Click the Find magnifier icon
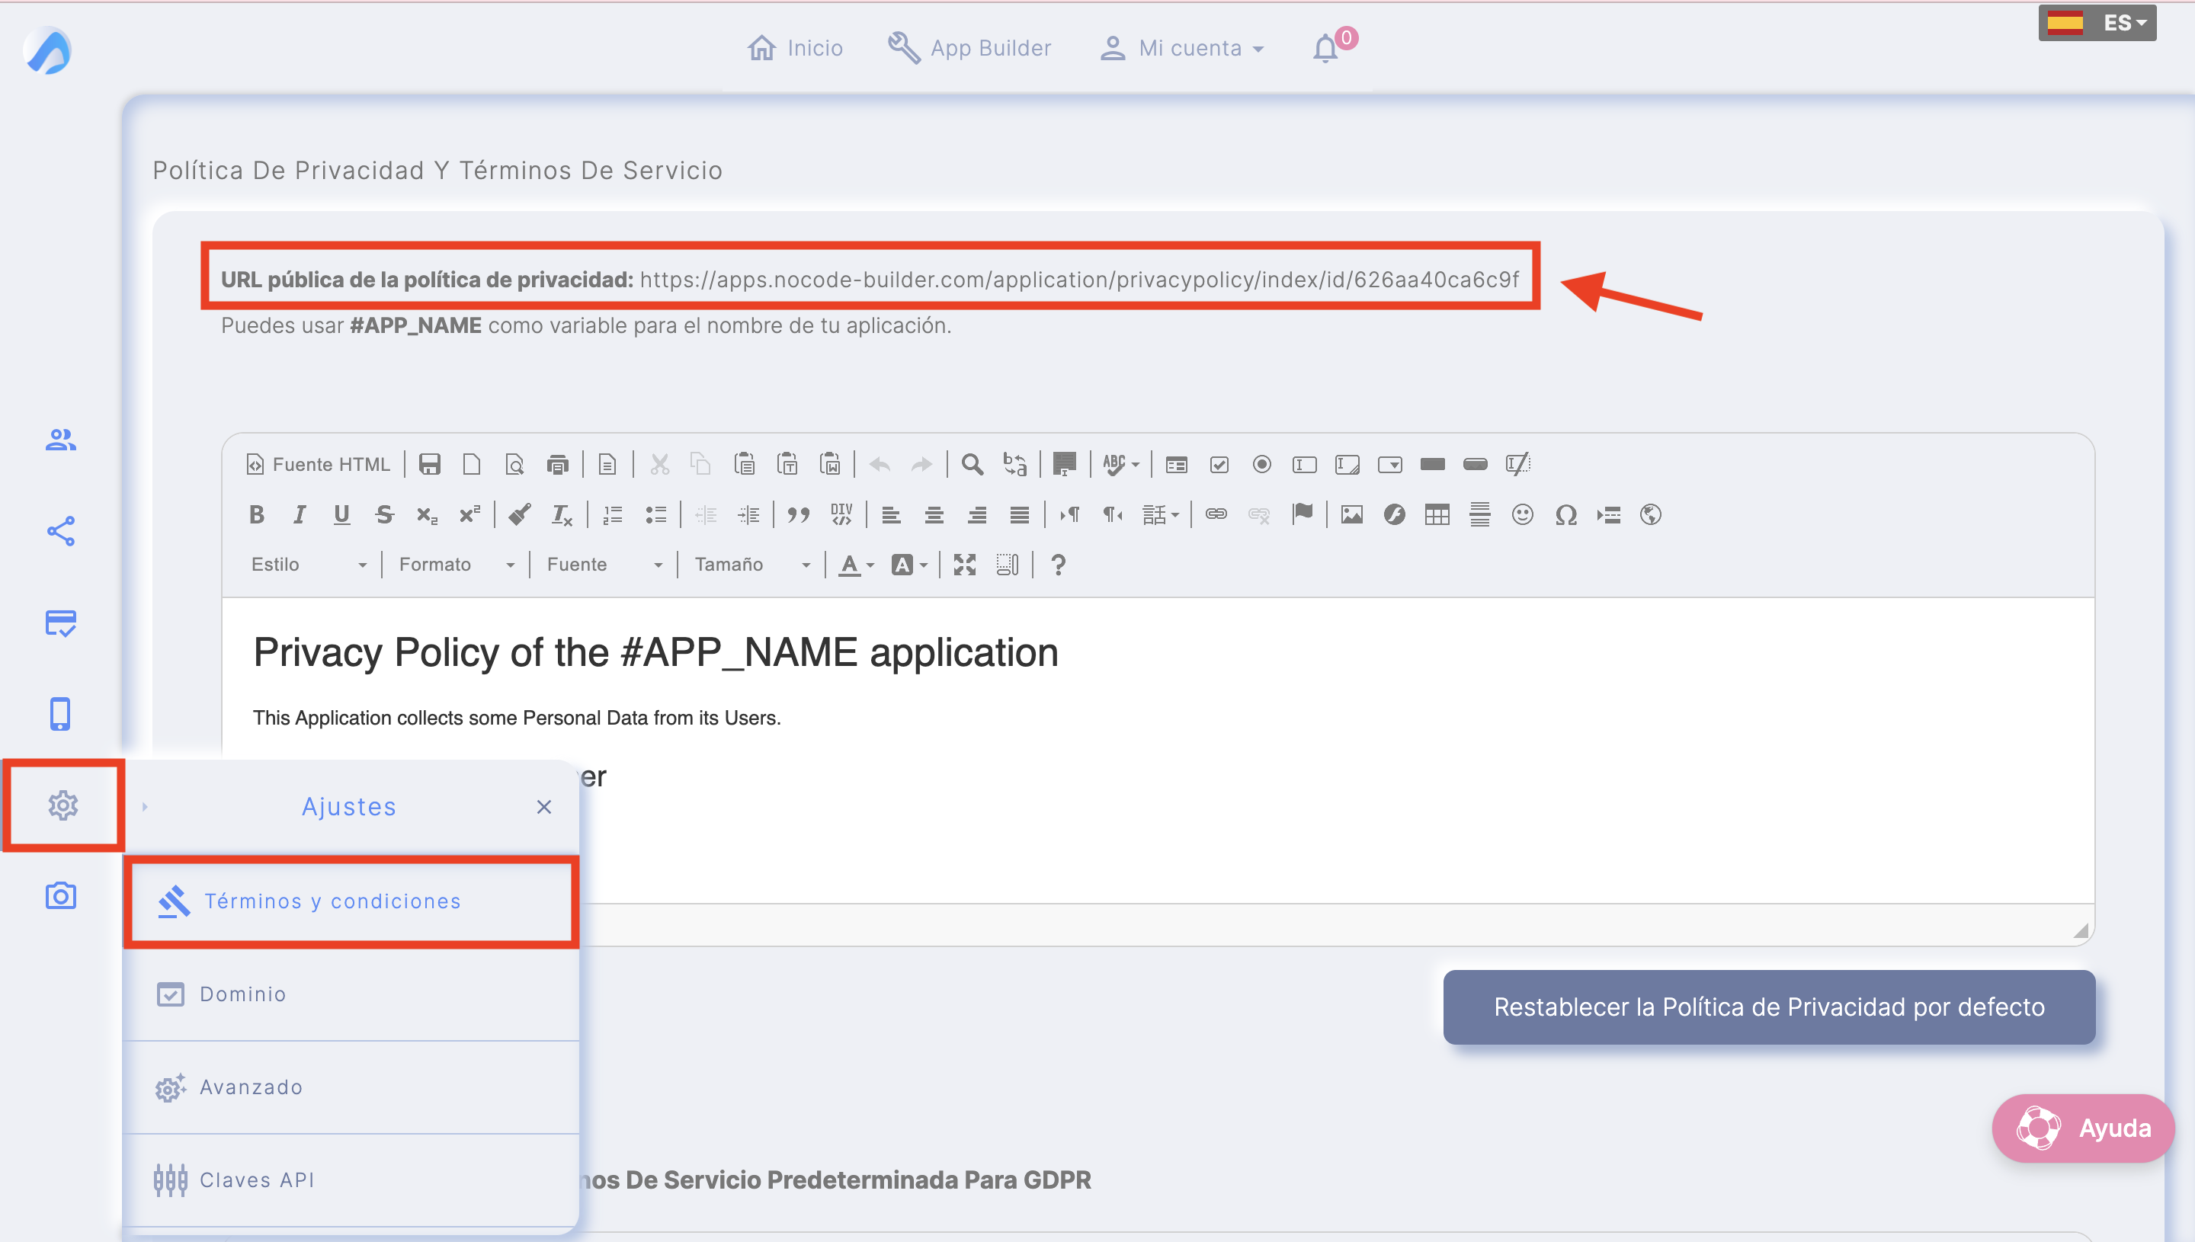 click(972, 464)
